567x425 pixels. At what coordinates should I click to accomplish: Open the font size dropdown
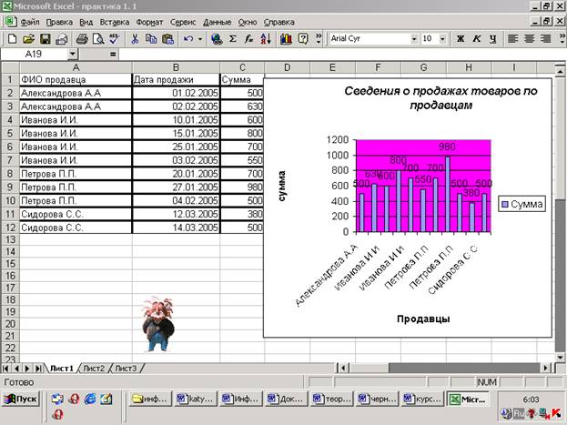pos(442,39)
